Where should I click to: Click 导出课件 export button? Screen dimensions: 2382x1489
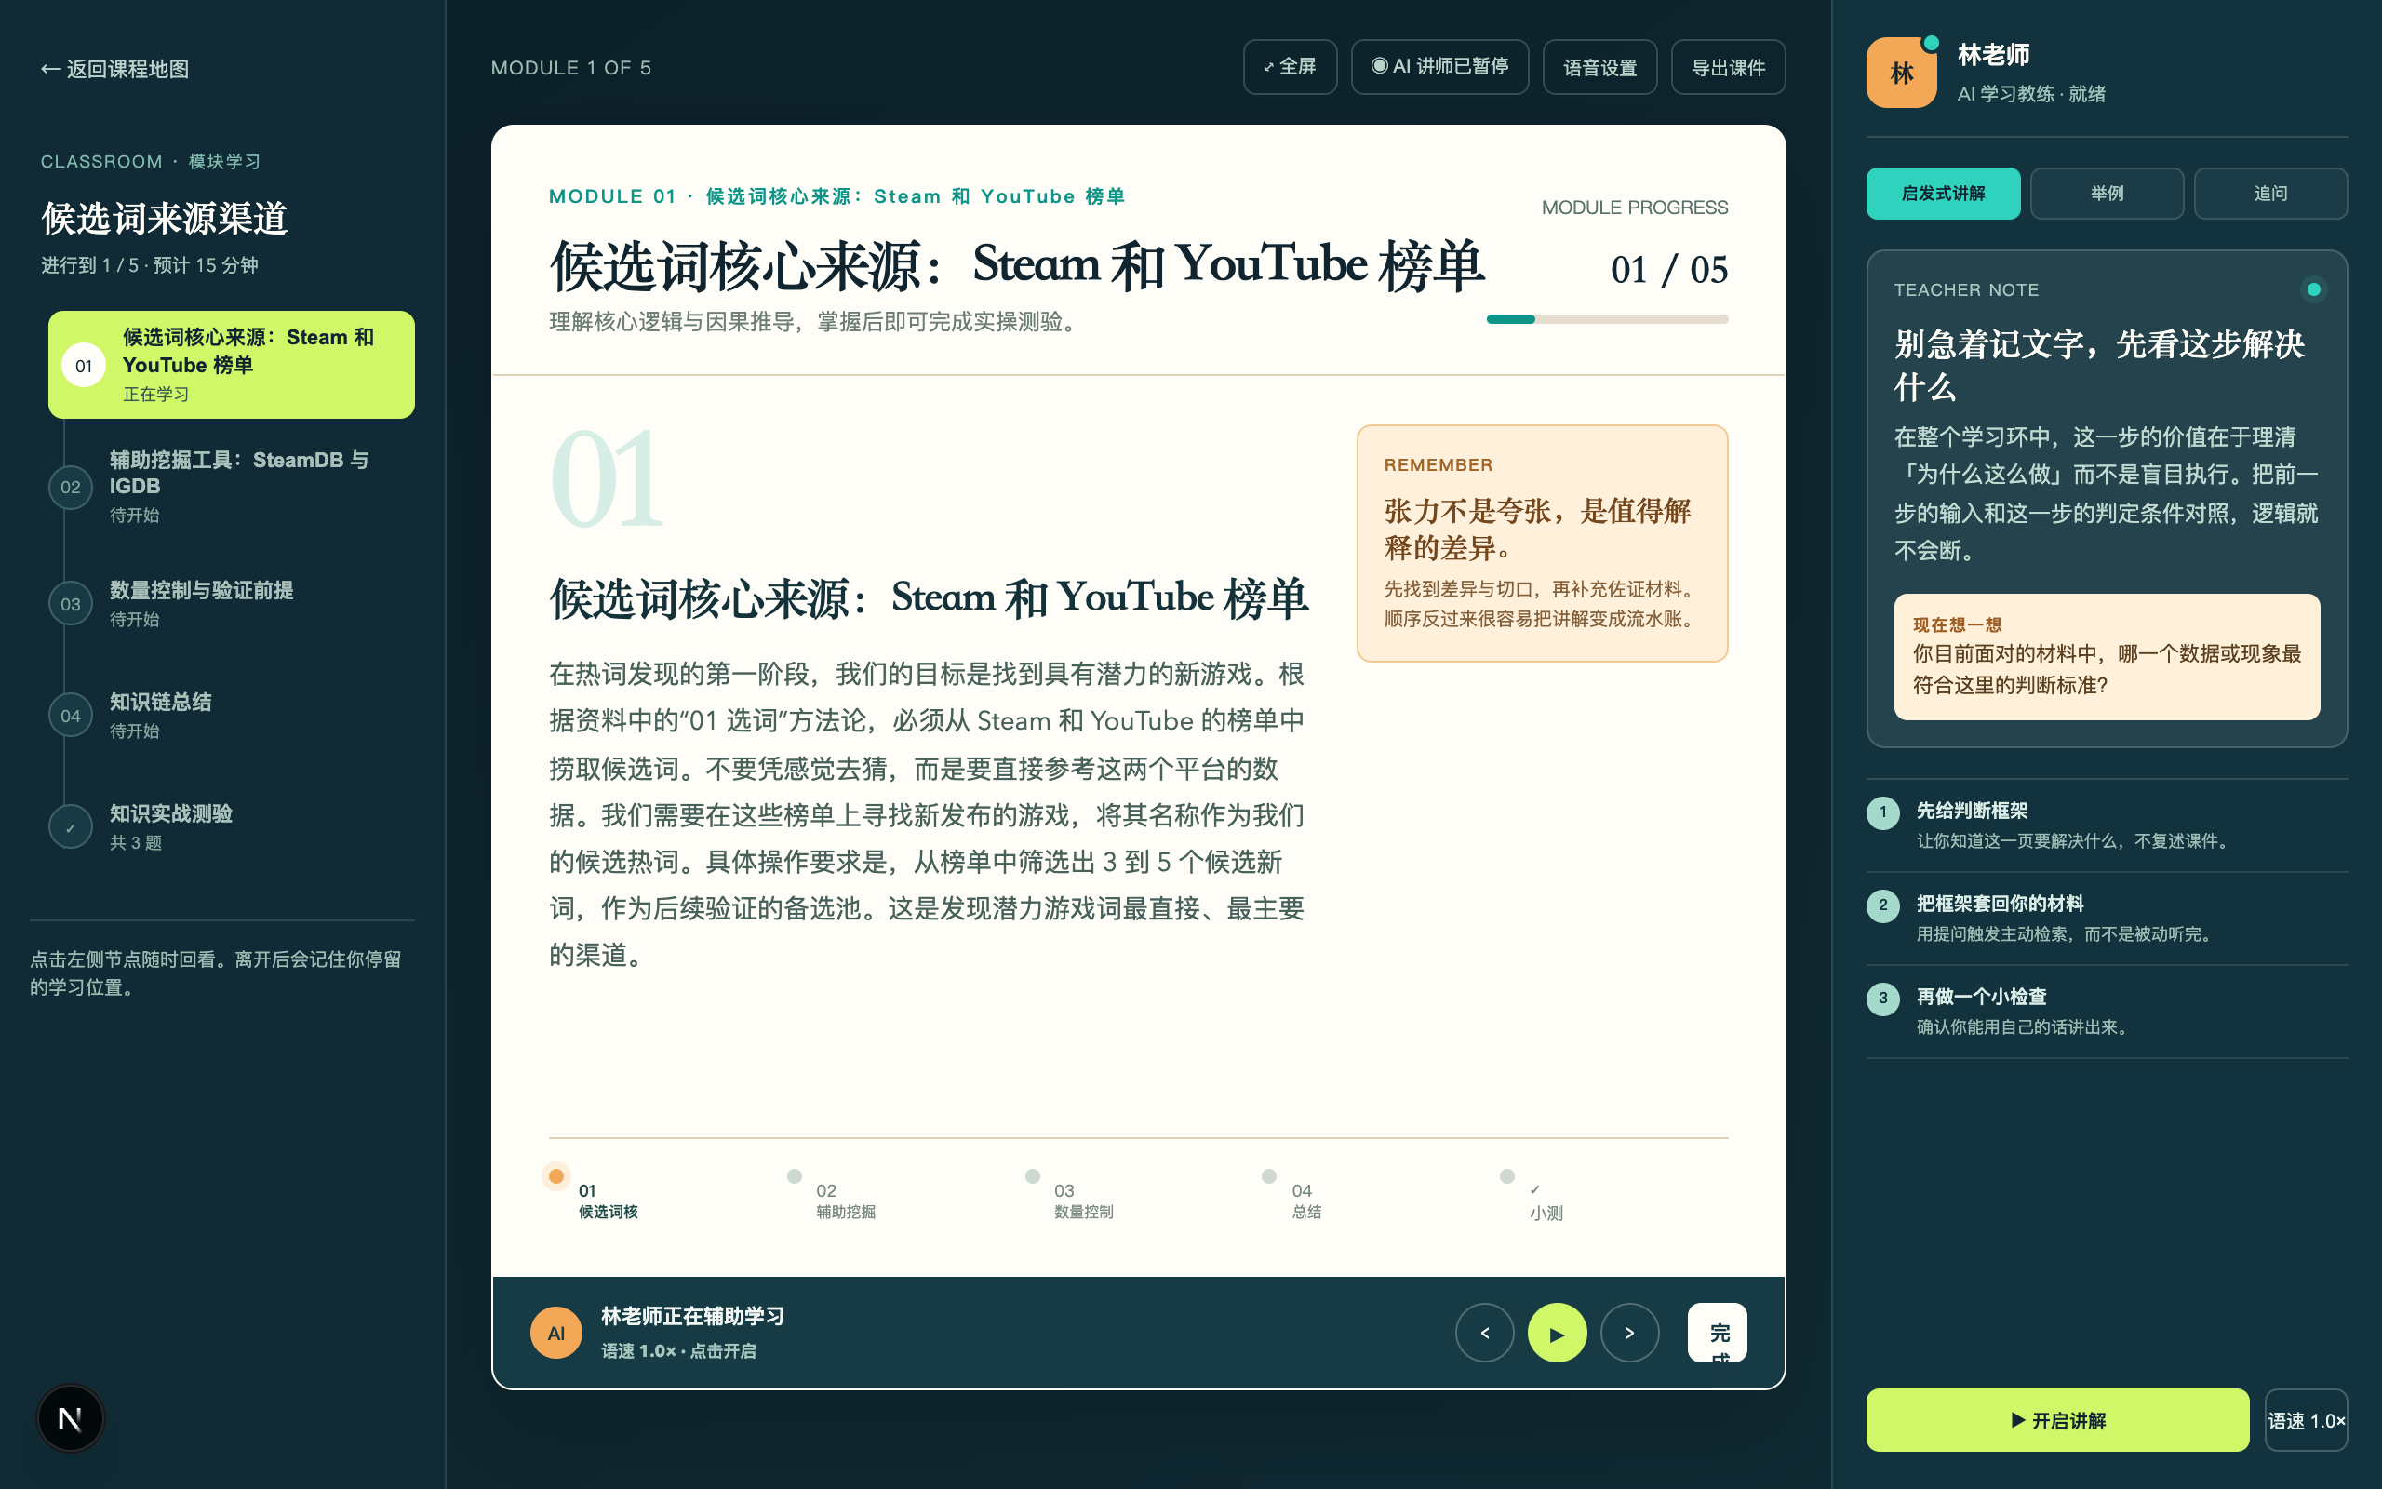coord(1728,67)
